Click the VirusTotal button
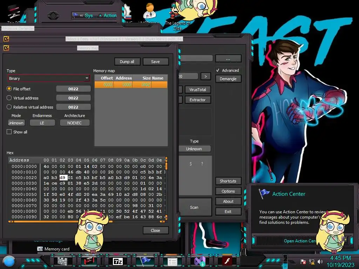Viewport: 359px width, 269px height. 198,90
